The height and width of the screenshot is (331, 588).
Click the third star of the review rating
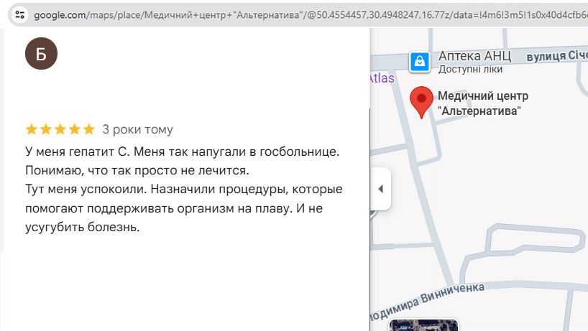pyautogui.click(x=60, y=129)
